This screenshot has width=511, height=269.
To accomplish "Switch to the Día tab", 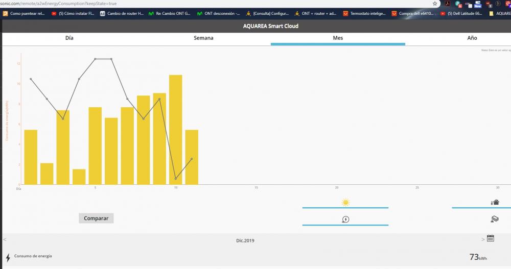I will (69, 38).
